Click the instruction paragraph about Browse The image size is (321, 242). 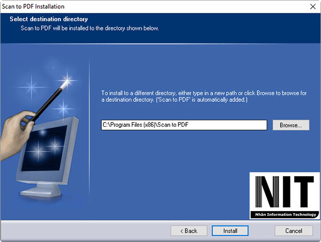coord(204,96)
